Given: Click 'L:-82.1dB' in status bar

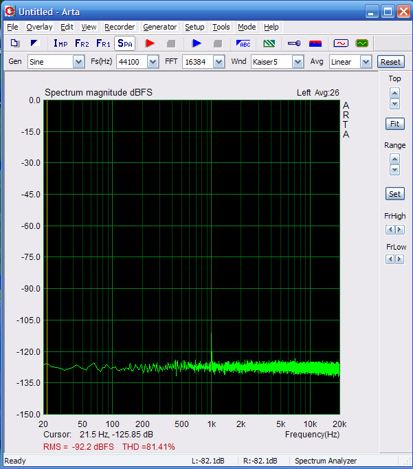Looking at the screenshot, I should [208, 461].
